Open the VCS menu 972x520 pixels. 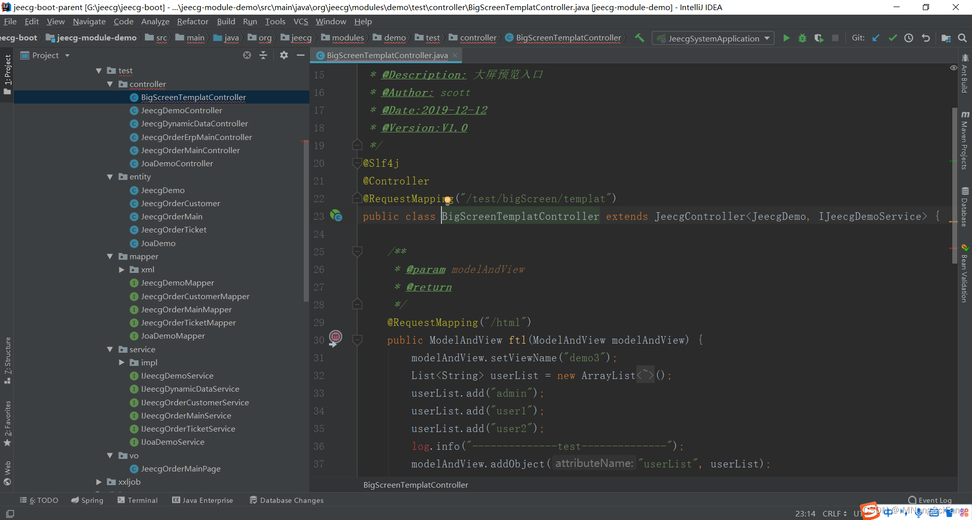pos(301,21)
